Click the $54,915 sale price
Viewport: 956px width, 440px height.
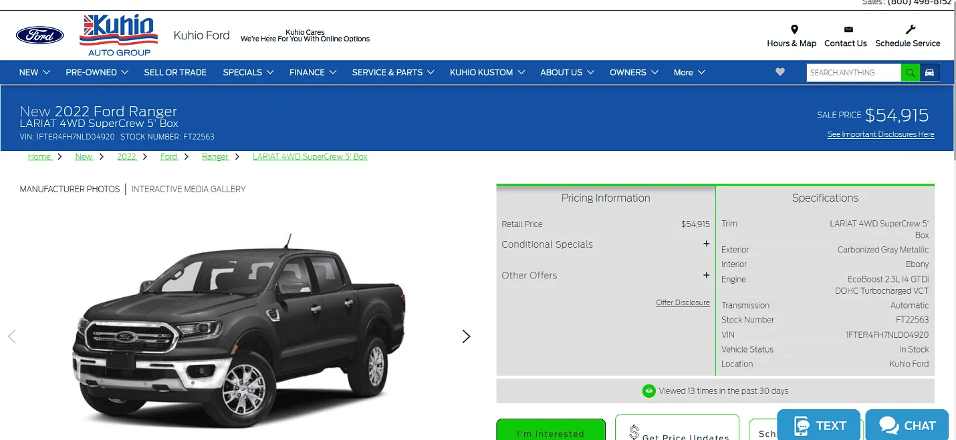coord(897,115)
